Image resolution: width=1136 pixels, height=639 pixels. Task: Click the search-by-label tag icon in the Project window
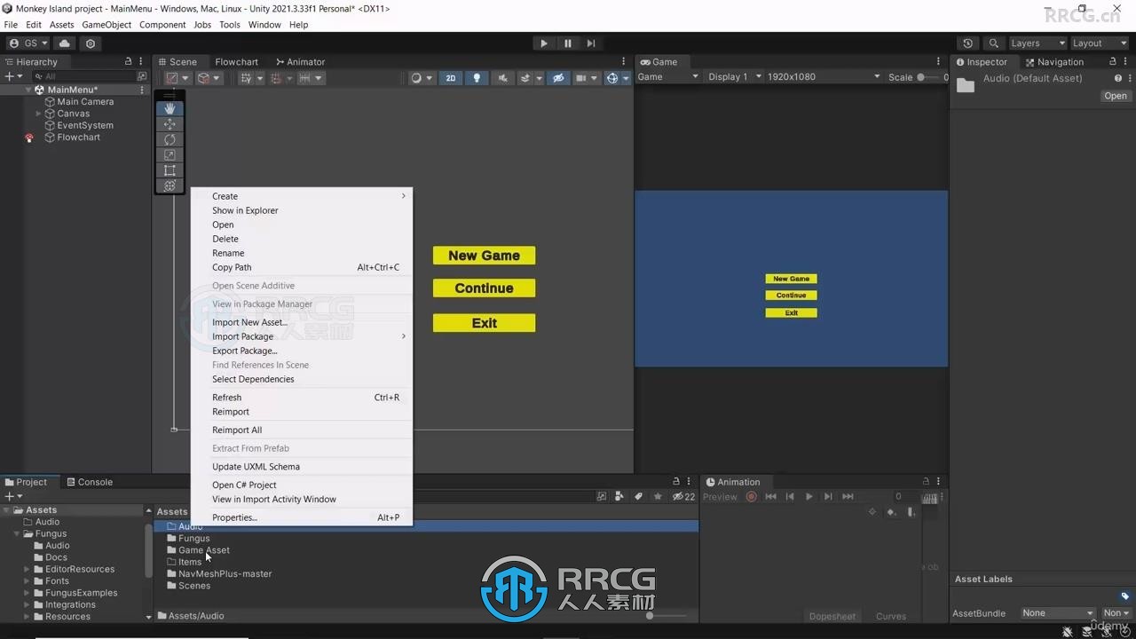pyautogui.click(x=638, y=496)
